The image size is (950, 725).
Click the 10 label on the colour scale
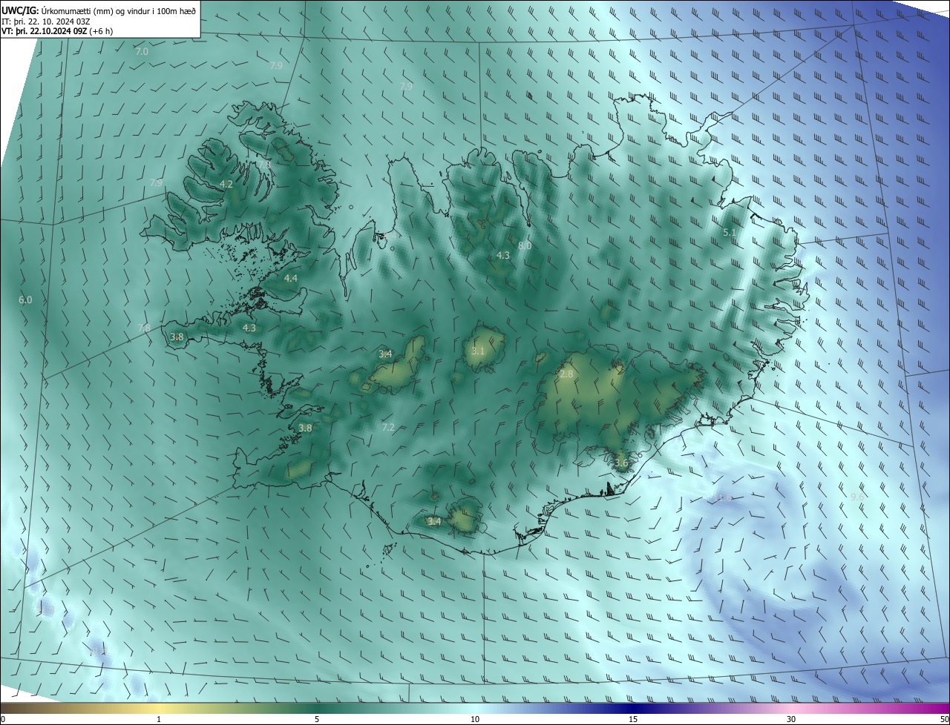coord(475,719)
